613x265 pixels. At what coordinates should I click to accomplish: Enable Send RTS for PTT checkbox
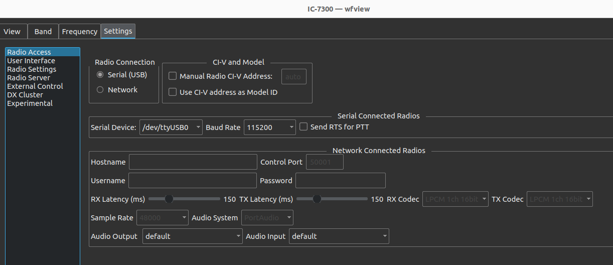[x=334, y=127]
